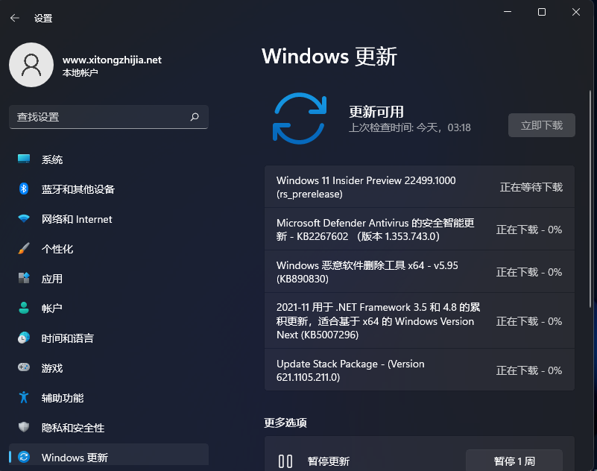The width and height of the screenshot is (597, 471).
Task: Open 帐户 settings page
Action: pyautogui.click(x=109, y=308)
